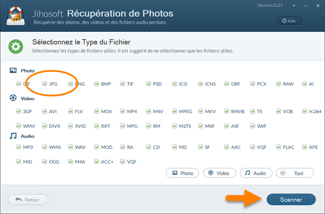Screen dimensions: 325x214
Task: Toggle the AVI checkbox
Action: click(x=44, y=111)
